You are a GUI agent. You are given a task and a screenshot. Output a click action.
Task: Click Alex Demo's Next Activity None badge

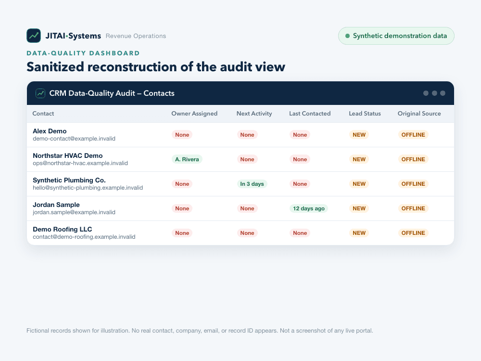click(x=247, y=135)
